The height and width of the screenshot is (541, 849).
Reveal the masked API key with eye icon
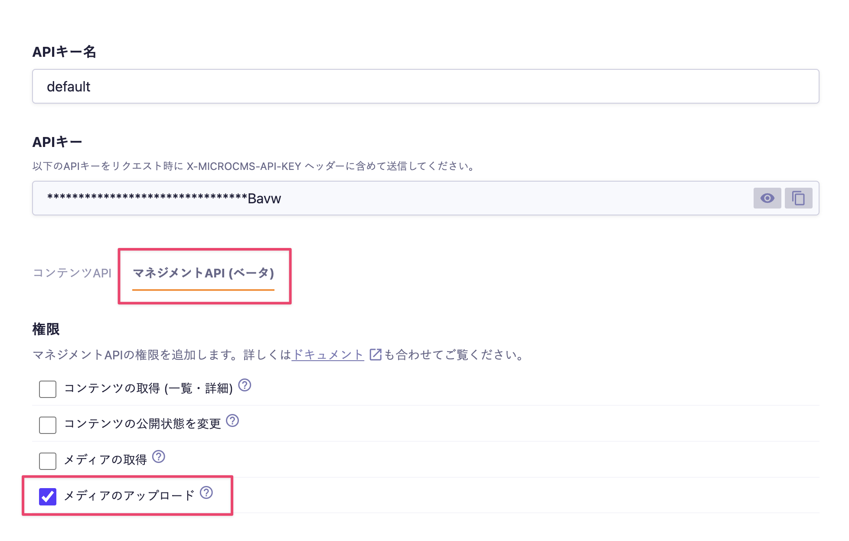[767, 198]
